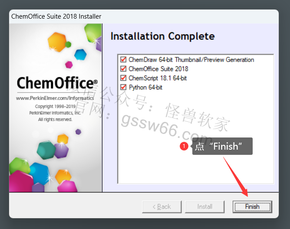Click the ChemOffice logo text
290x229 pixels.
click(57, 83)
